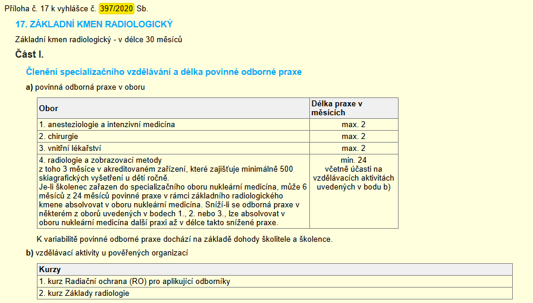This screenshot has width=533, height=303.
Task: Click the heading "17. ZÁKLADNÍ KMEN RADIOLOGICKÝ"
Action: tap(94, 24)
